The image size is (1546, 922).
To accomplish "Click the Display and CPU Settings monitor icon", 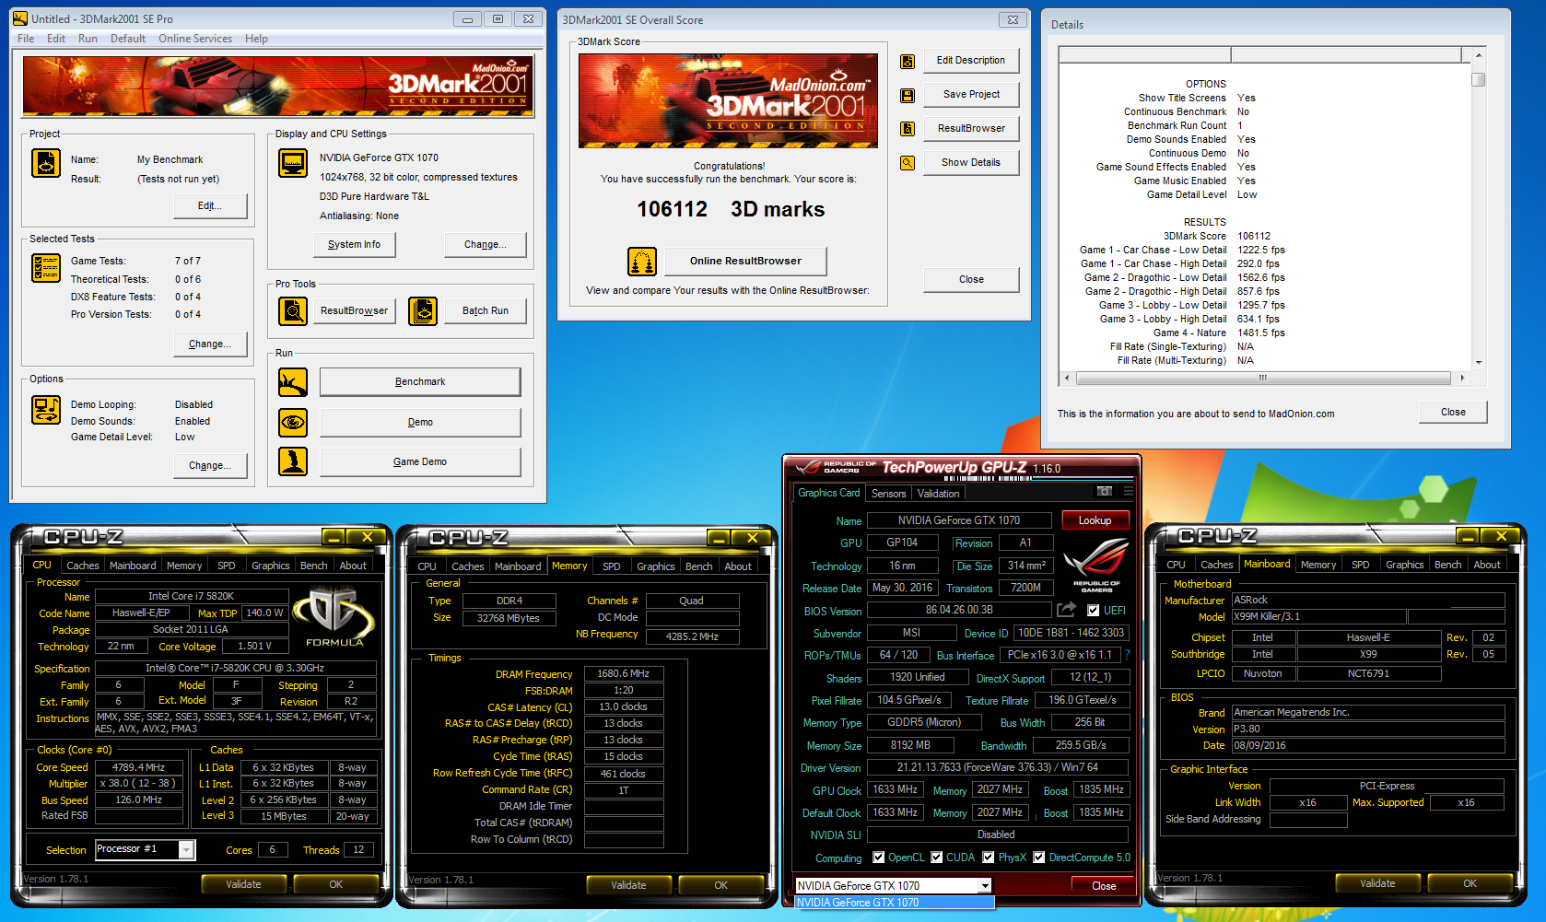I will (293, 163).
